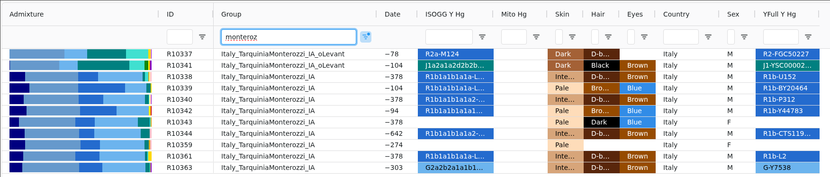Image resolution: width=830 pixels, height=177 pixels.
Task: Click the Dark skin cell for R10337
Action: click(566, 54)
